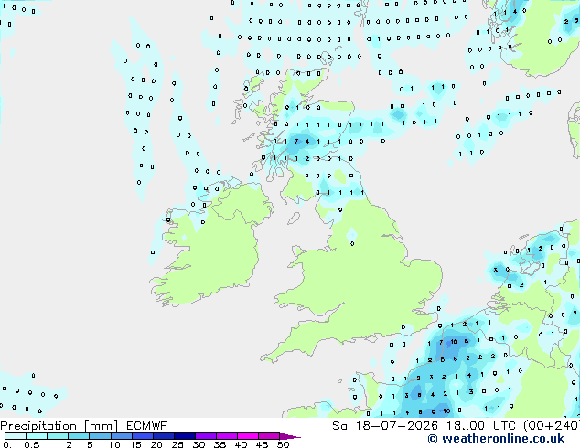Click the '10' legend scale label
The height and width of the screenshot is (448, 580).
pyautogui.click(x=114, y=444)
